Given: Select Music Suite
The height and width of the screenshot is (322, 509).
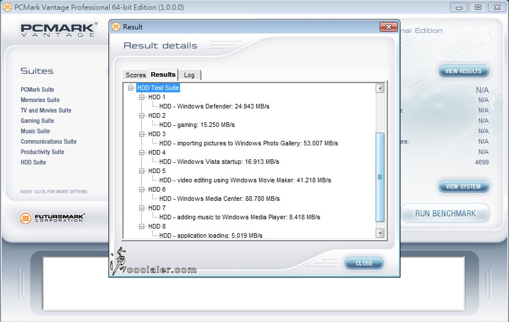Looking at the screenshot, I should (35, 131).
